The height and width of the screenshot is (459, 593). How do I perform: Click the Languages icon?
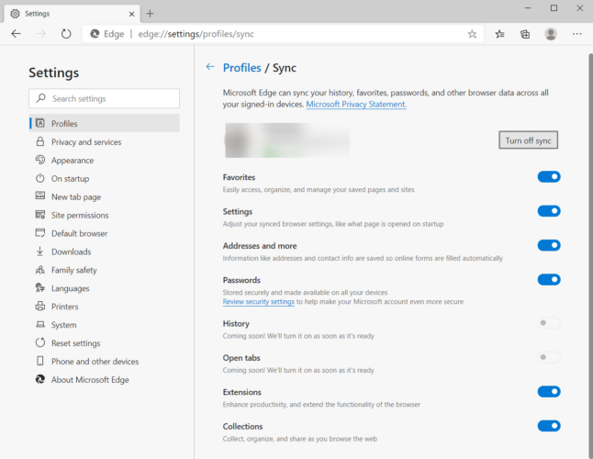(40, 287)
